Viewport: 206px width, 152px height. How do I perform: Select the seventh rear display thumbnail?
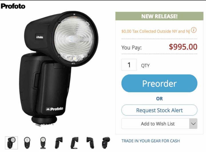pos(106,143)
